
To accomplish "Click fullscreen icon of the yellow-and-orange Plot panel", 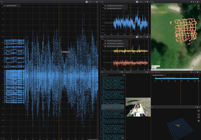I will [145, 37].
